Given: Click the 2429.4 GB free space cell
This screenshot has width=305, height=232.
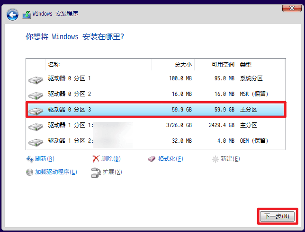Looking at the screenshot, I should 222,125.
